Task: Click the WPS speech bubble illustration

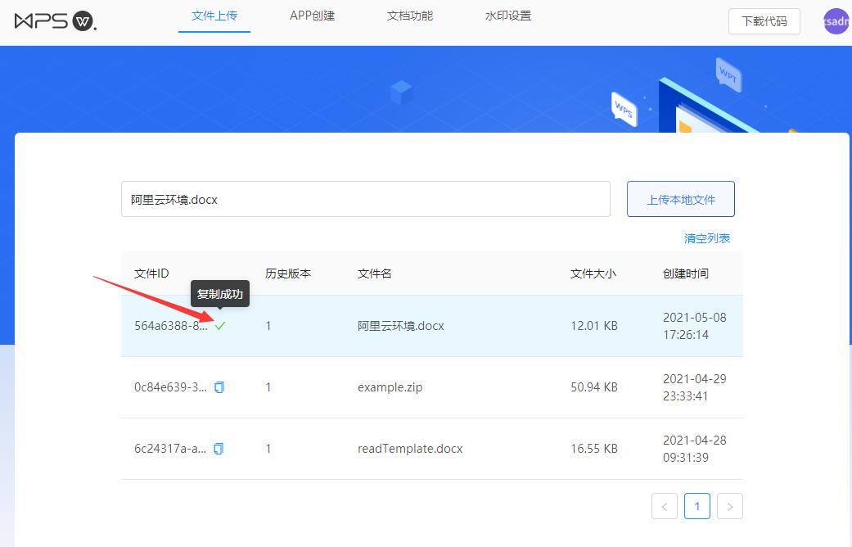Action: (624, 109)
